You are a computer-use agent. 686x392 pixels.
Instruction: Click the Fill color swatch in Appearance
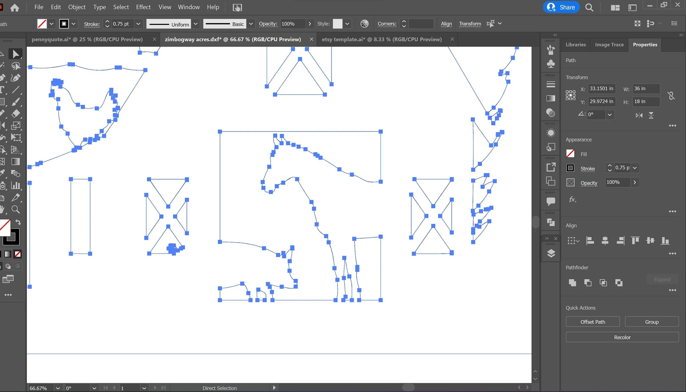(x=570, y=154)
